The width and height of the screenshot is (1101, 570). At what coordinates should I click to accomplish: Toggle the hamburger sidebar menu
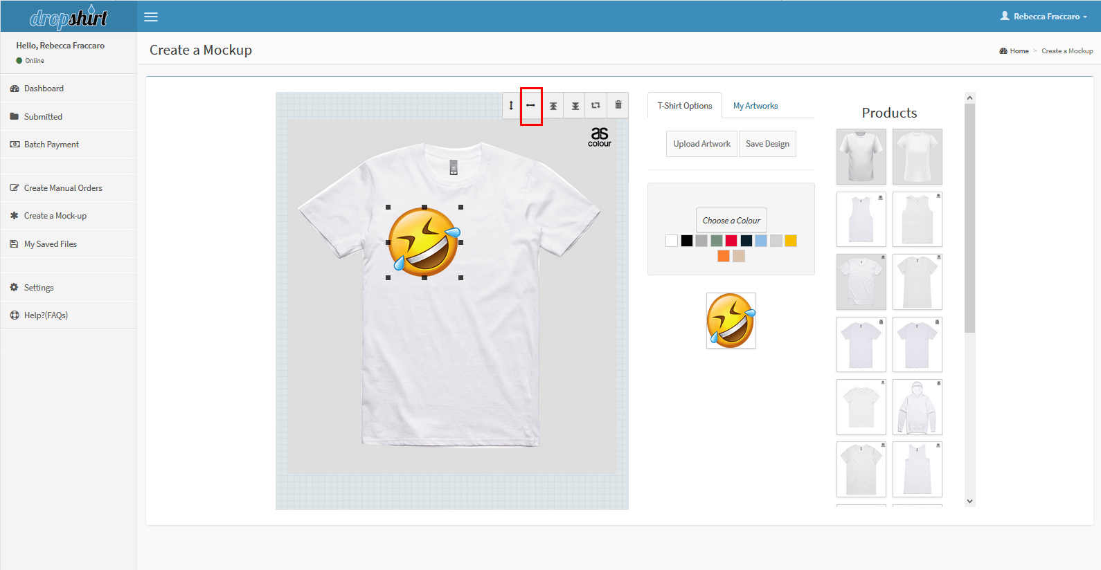coord(151,17)
